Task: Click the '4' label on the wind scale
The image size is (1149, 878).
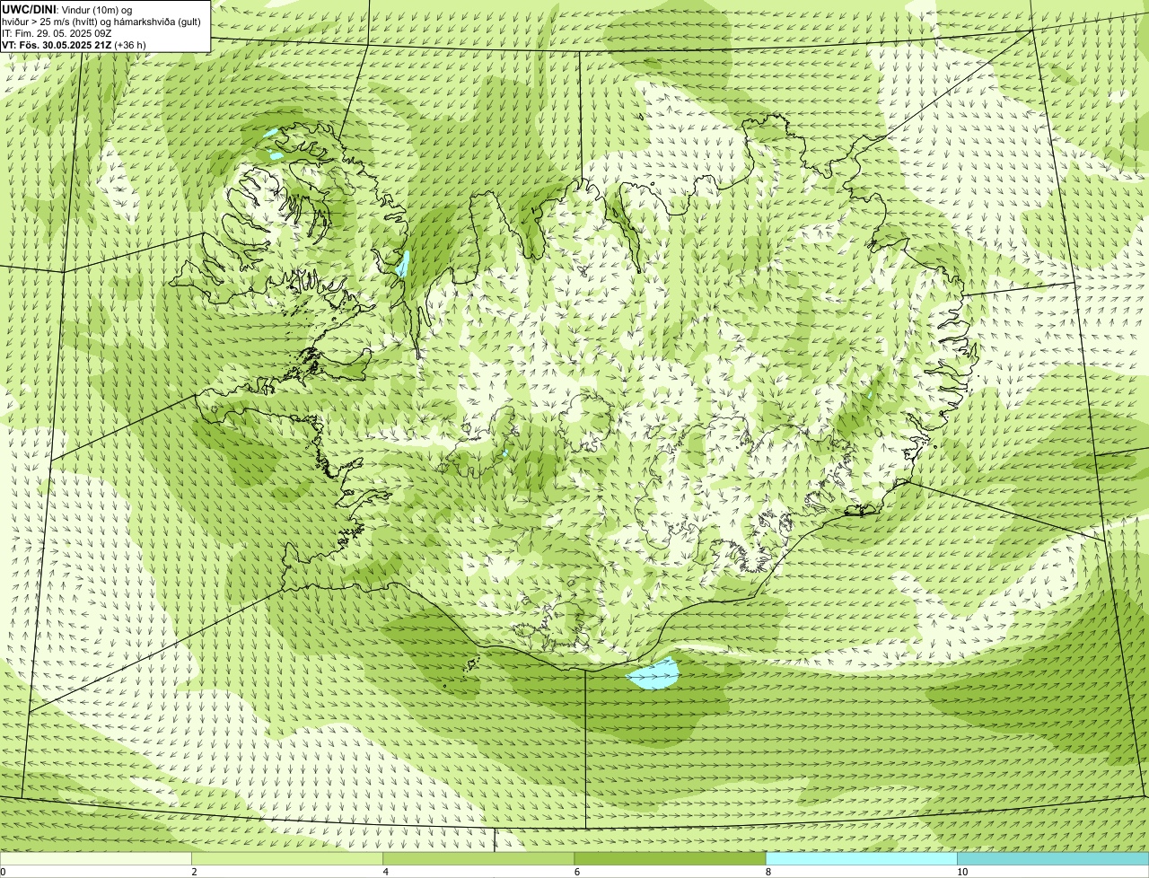Action: (x=386, y=872)
